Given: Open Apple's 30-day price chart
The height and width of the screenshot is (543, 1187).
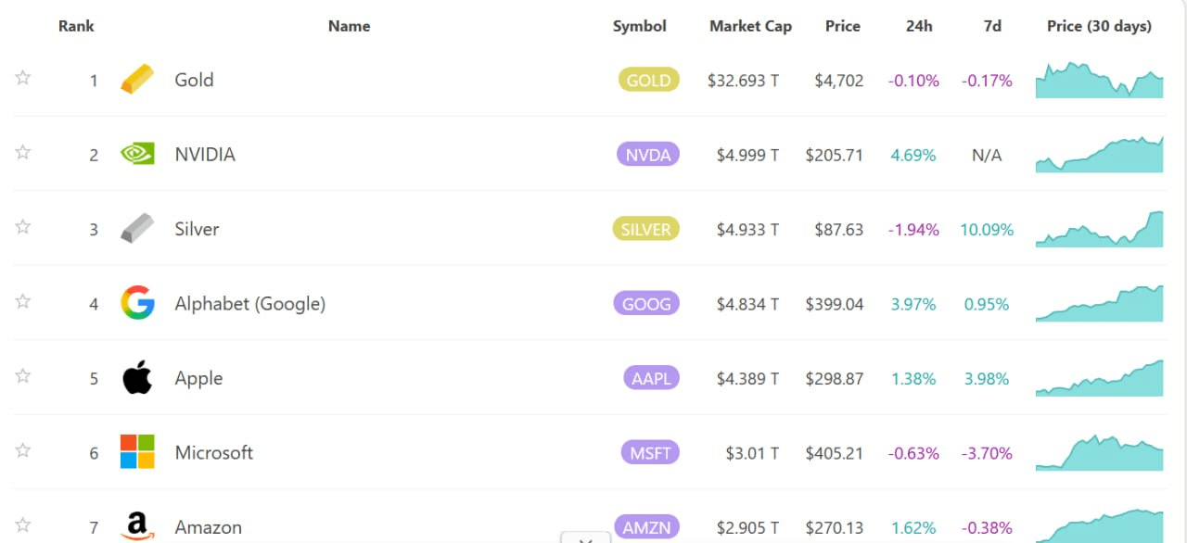Looking at the screenshot, I should (1099, 378).
